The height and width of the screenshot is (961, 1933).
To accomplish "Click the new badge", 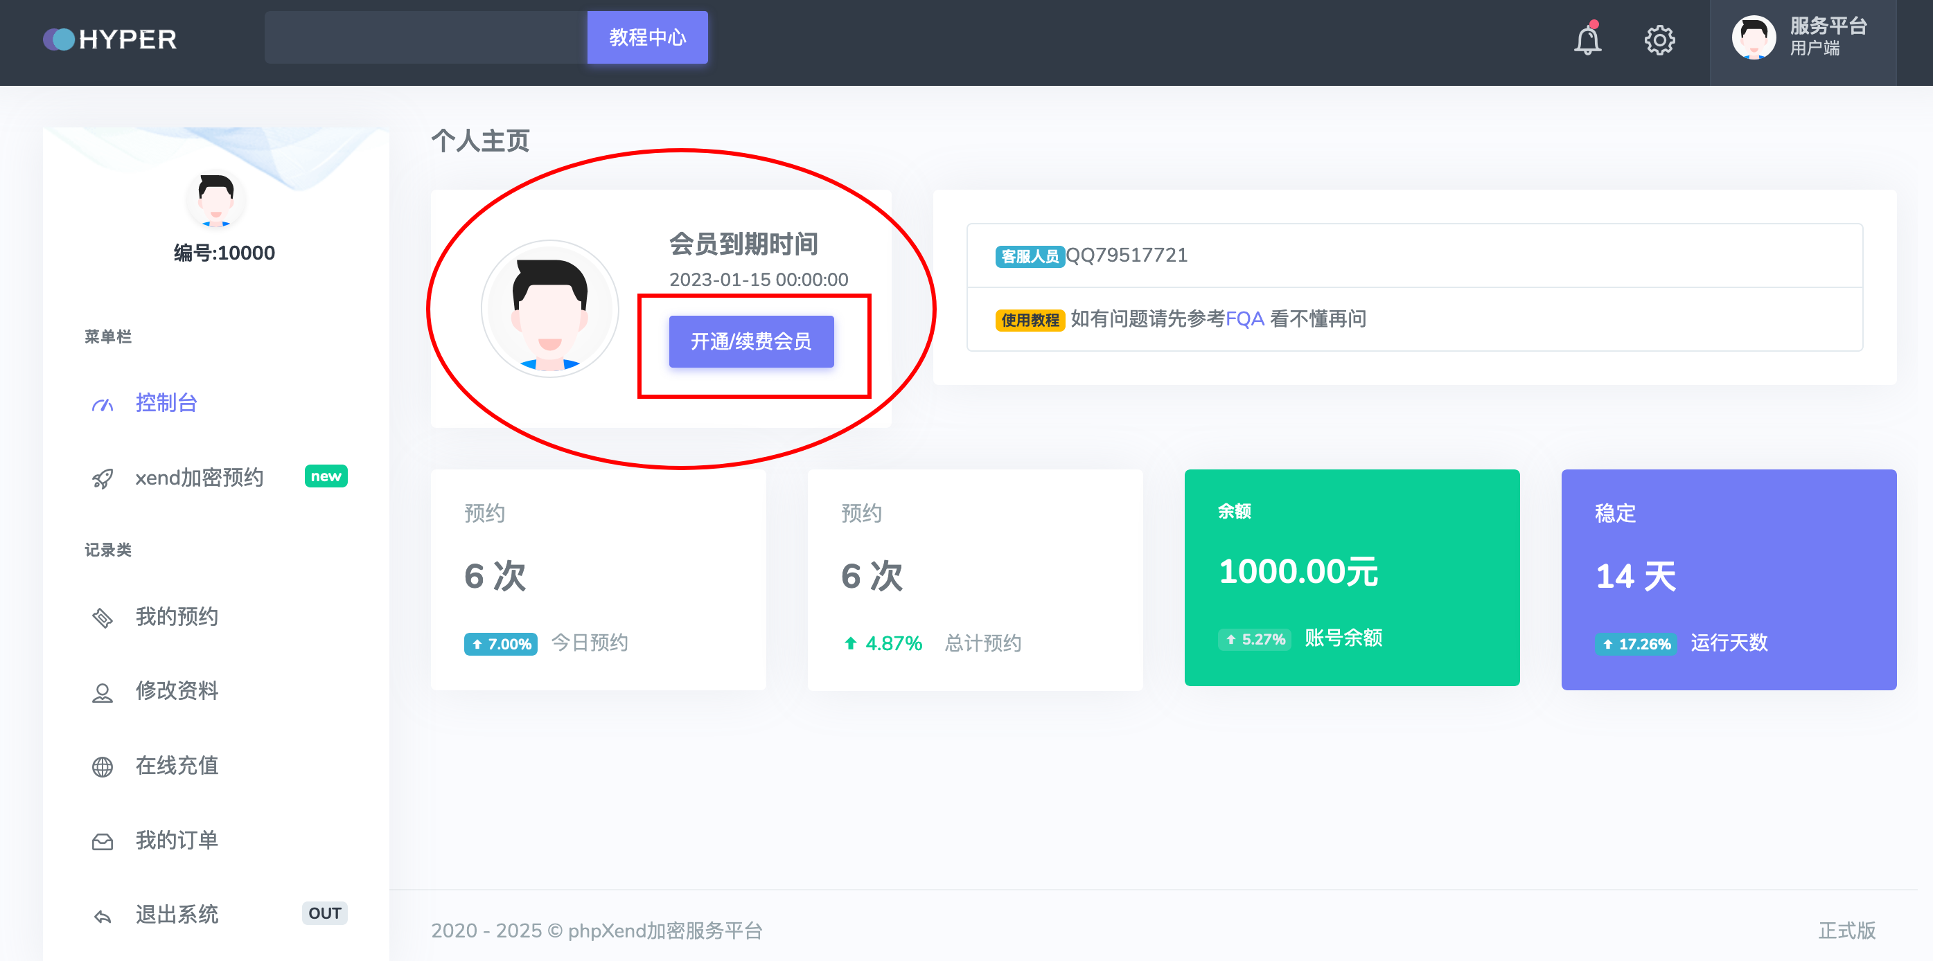I will (x=326, y=476).
